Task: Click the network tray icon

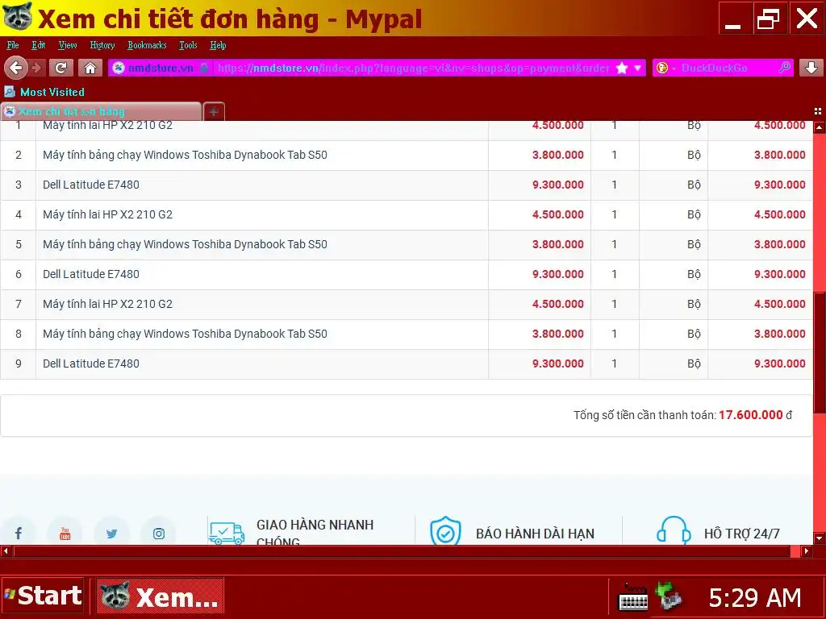Action: tap(669, 596)
